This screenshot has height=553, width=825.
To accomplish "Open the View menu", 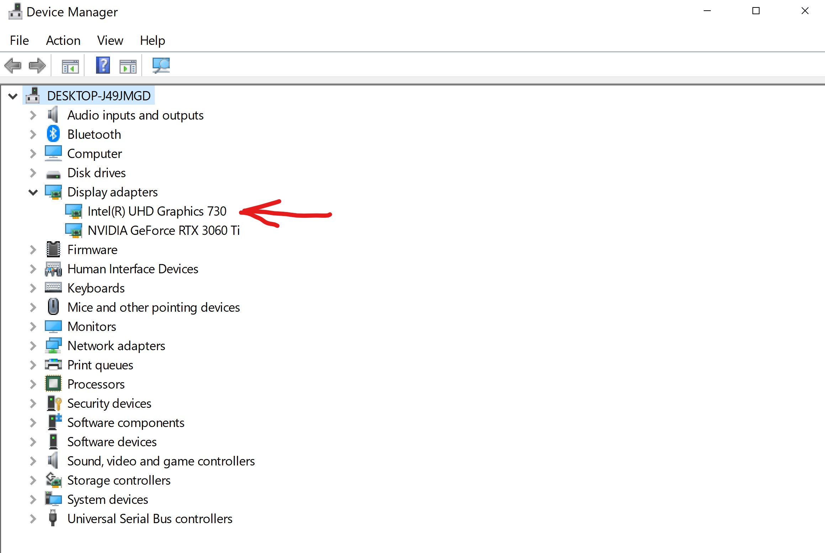I will coord(110,41).
